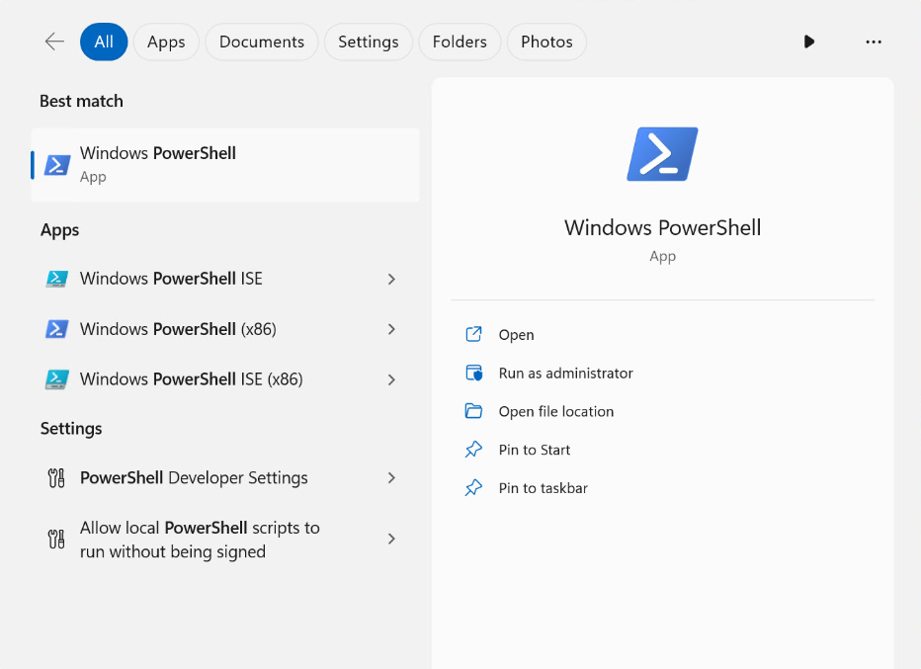
Task: Click the Windows PowerShell ISE result text
Action: coord(172,279)
